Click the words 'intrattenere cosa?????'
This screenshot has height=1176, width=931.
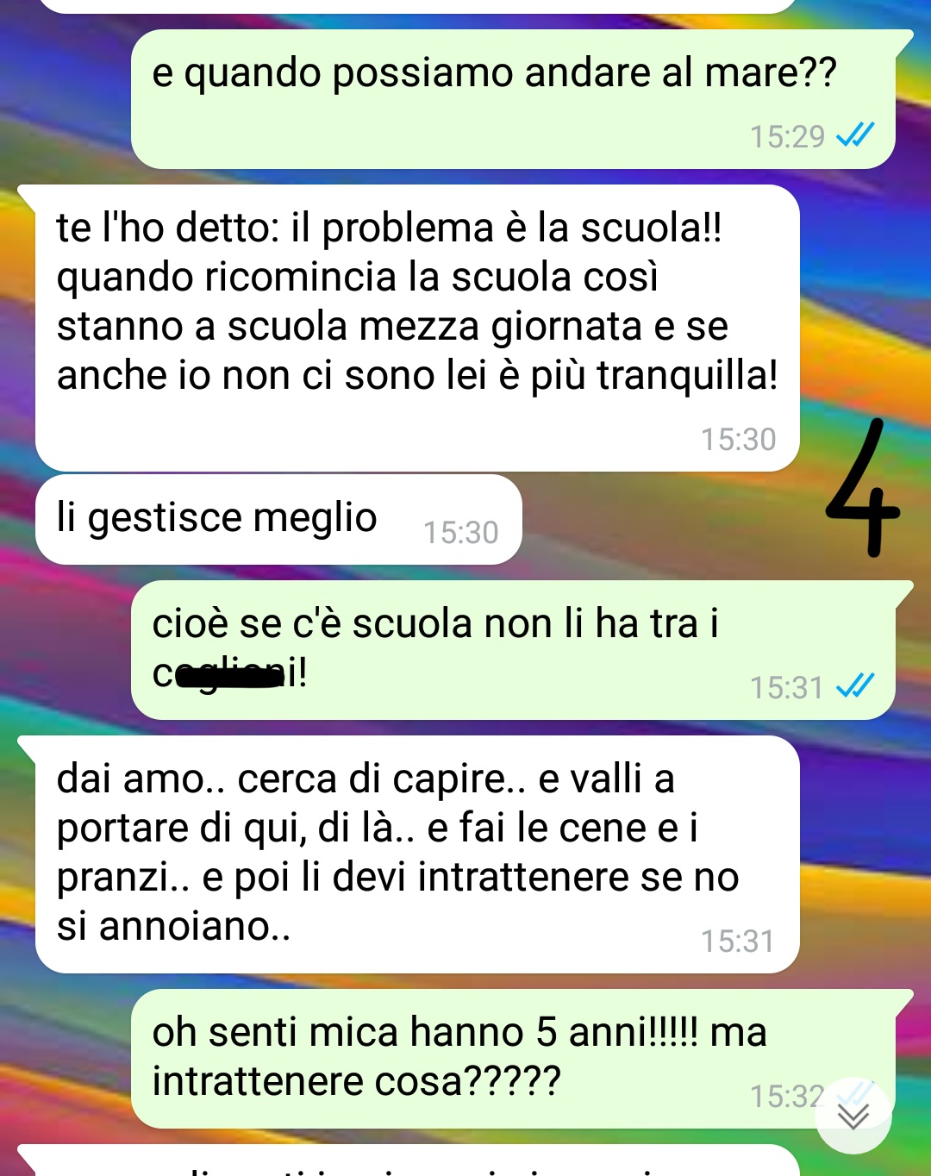356,1081
